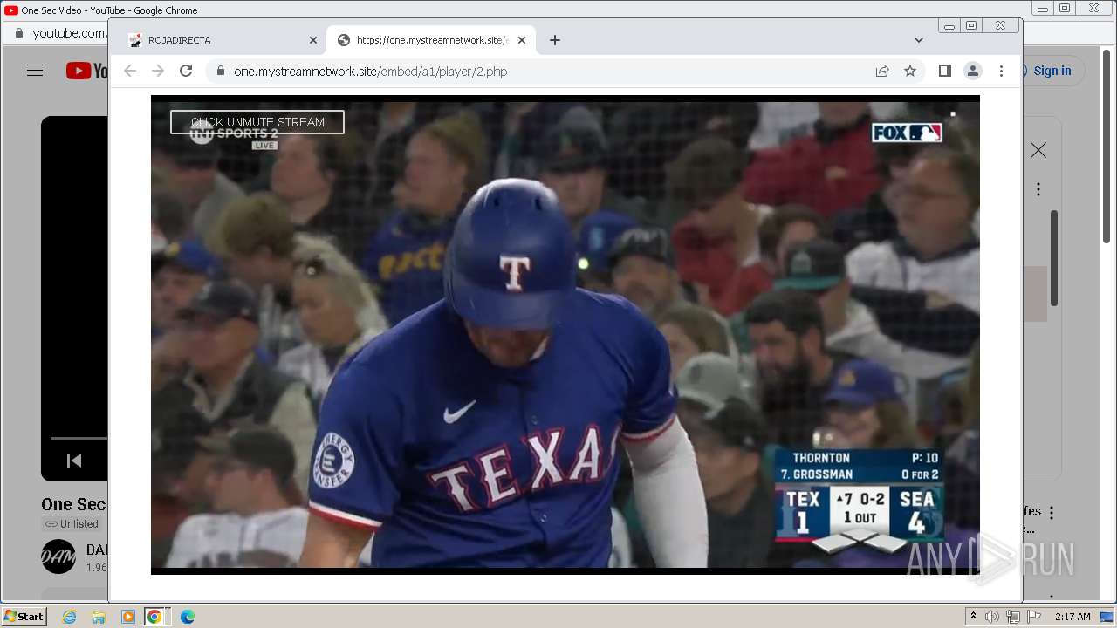Viewport: 1117px width, 628px height.
Task: Select the mystreamnetwork.site tab
Action: [x=432, y=40]
